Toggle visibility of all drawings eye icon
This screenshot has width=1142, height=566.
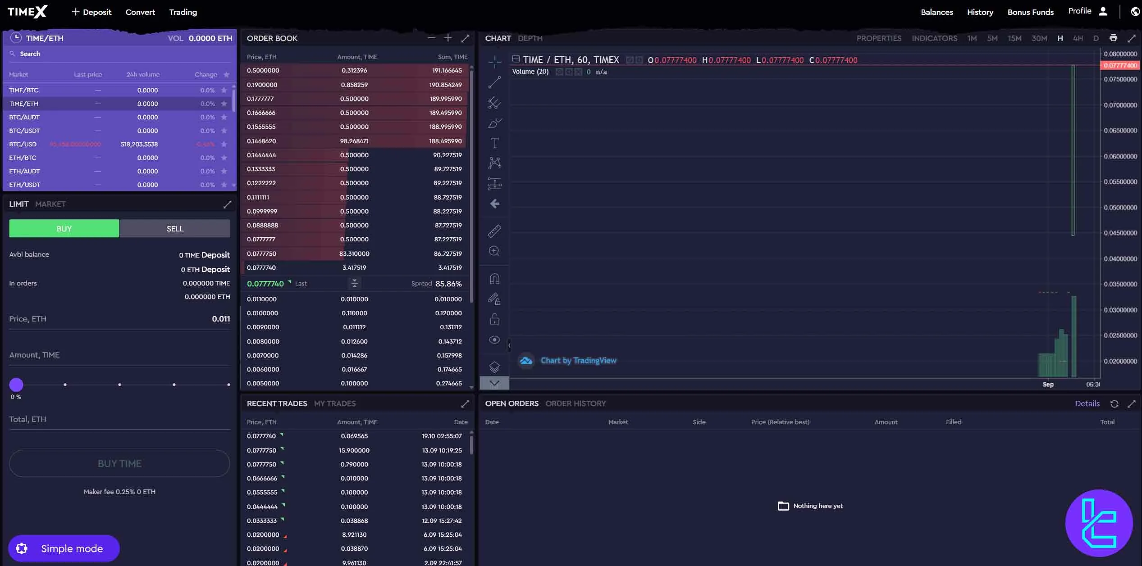click(x=494, y=340)
